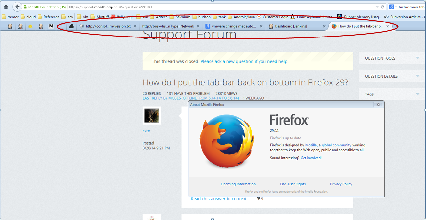This screenshot has height=220, width=426.
Task: Switch to the black N pinned tab
Action: (x=51, y=26)
